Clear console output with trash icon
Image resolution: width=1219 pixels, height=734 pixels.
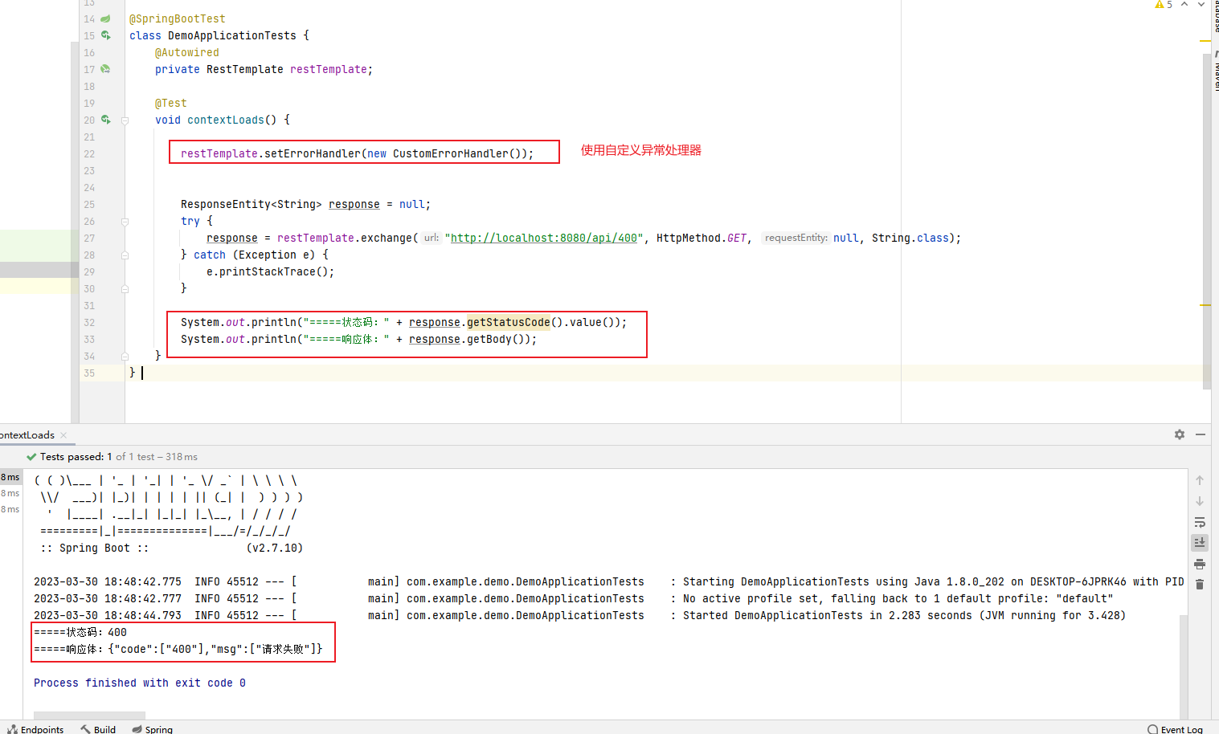tap(1199, 584)
